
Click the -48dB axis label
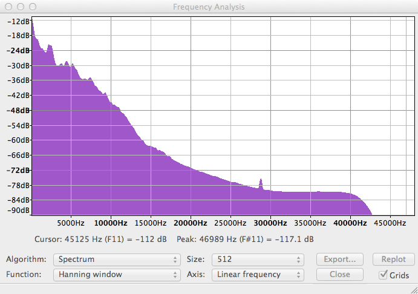[x=18, y=110]
